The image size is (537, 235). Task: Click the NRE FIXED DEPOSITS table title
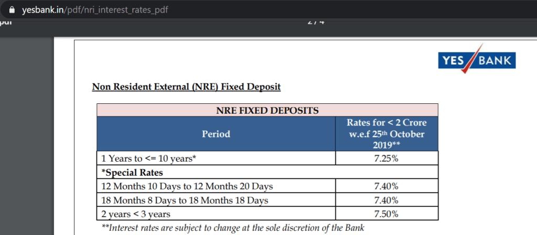click(x=267, y=110)
